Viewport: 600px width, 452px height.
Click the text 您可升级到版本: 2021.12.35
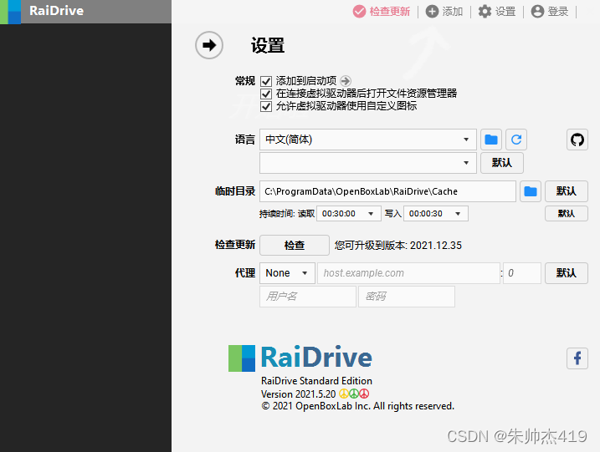tap(398, 245)
